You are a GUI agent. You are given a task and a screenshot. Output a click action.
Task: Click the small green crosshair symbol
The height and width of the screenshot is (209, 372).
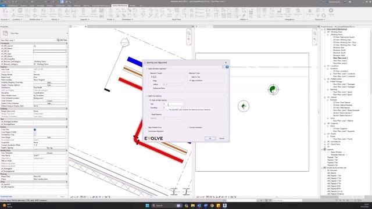(x=244, y=106)
